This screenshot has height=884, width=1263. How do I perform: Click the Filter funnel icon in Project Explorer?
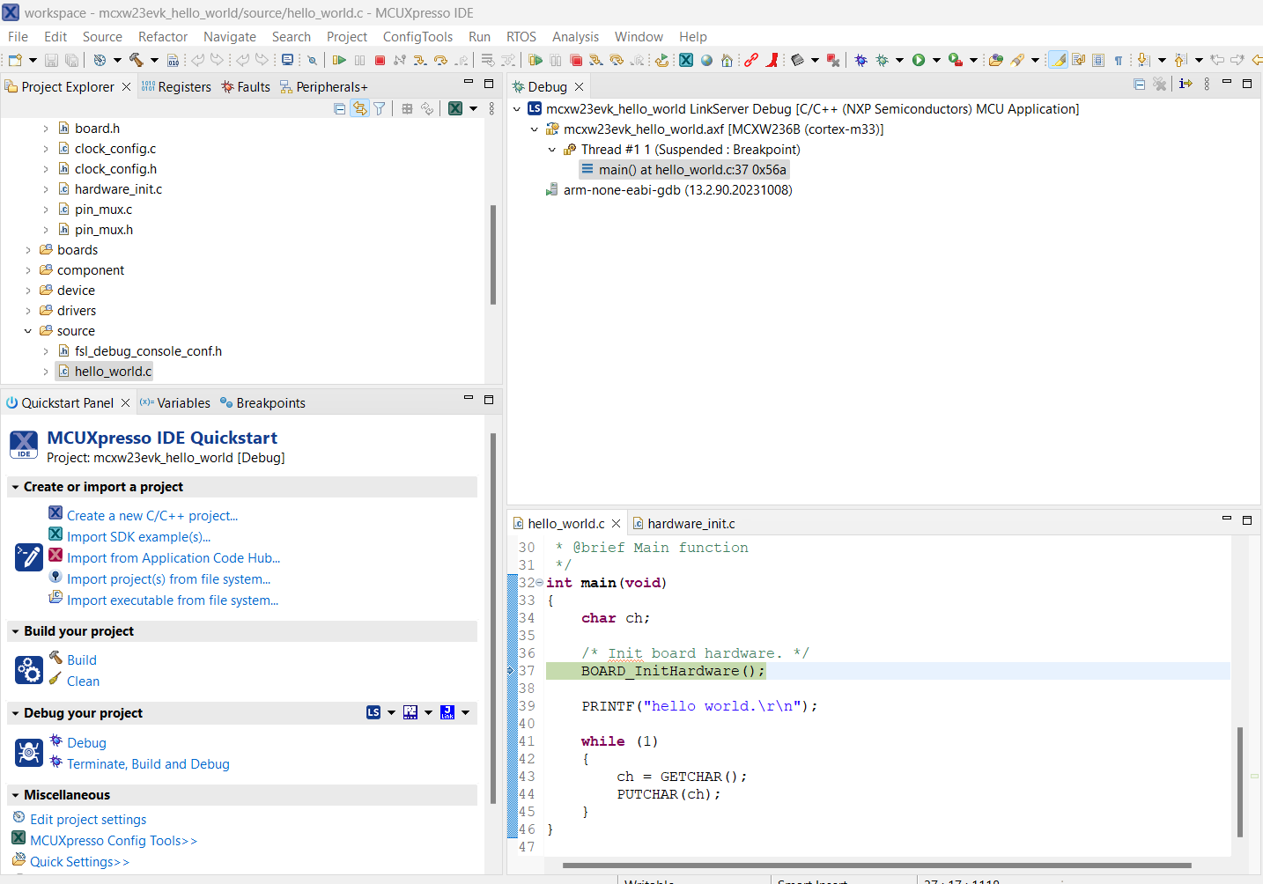[380, 108]
